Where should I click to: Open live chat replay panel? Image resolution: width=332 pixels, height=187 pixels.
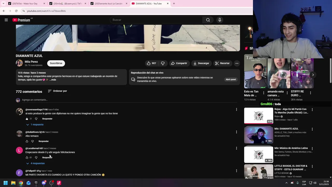[231, 79]
